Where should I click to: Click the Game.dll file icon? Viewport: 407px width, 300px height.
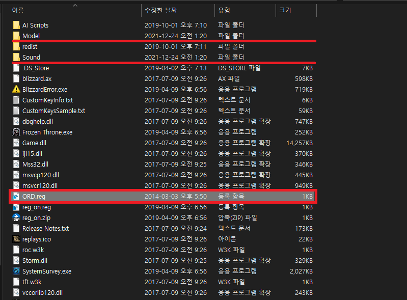point(16,143)
